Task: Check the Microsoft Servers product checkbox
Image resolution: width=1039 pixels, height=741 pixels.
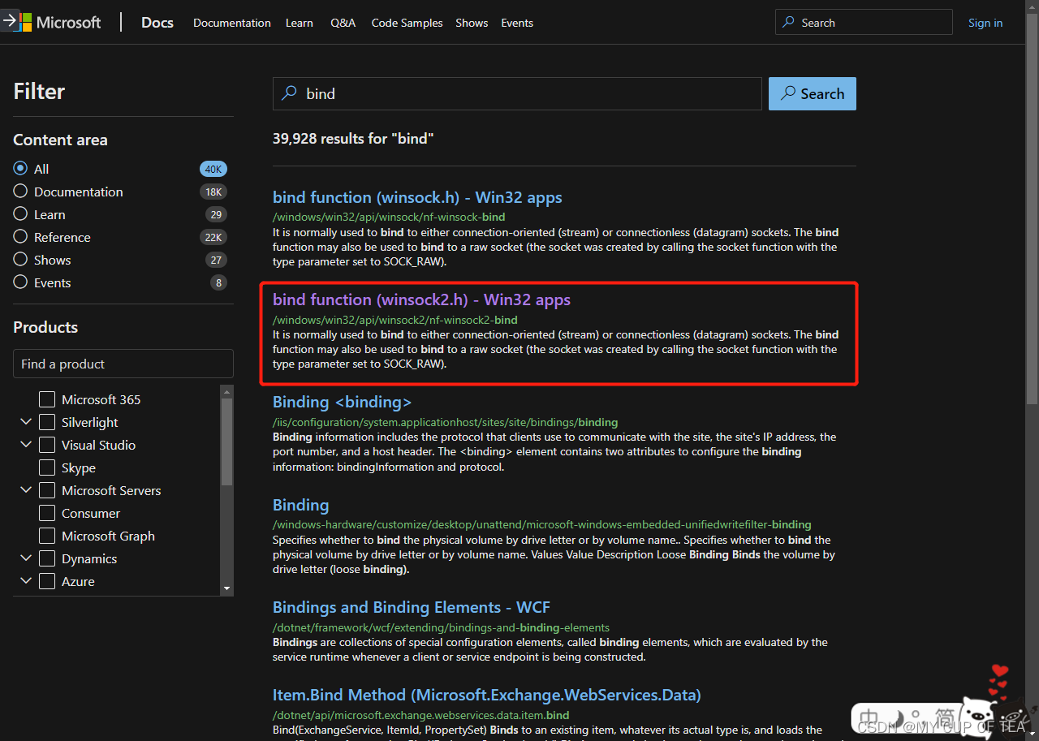Action: [x=47, y=490]
